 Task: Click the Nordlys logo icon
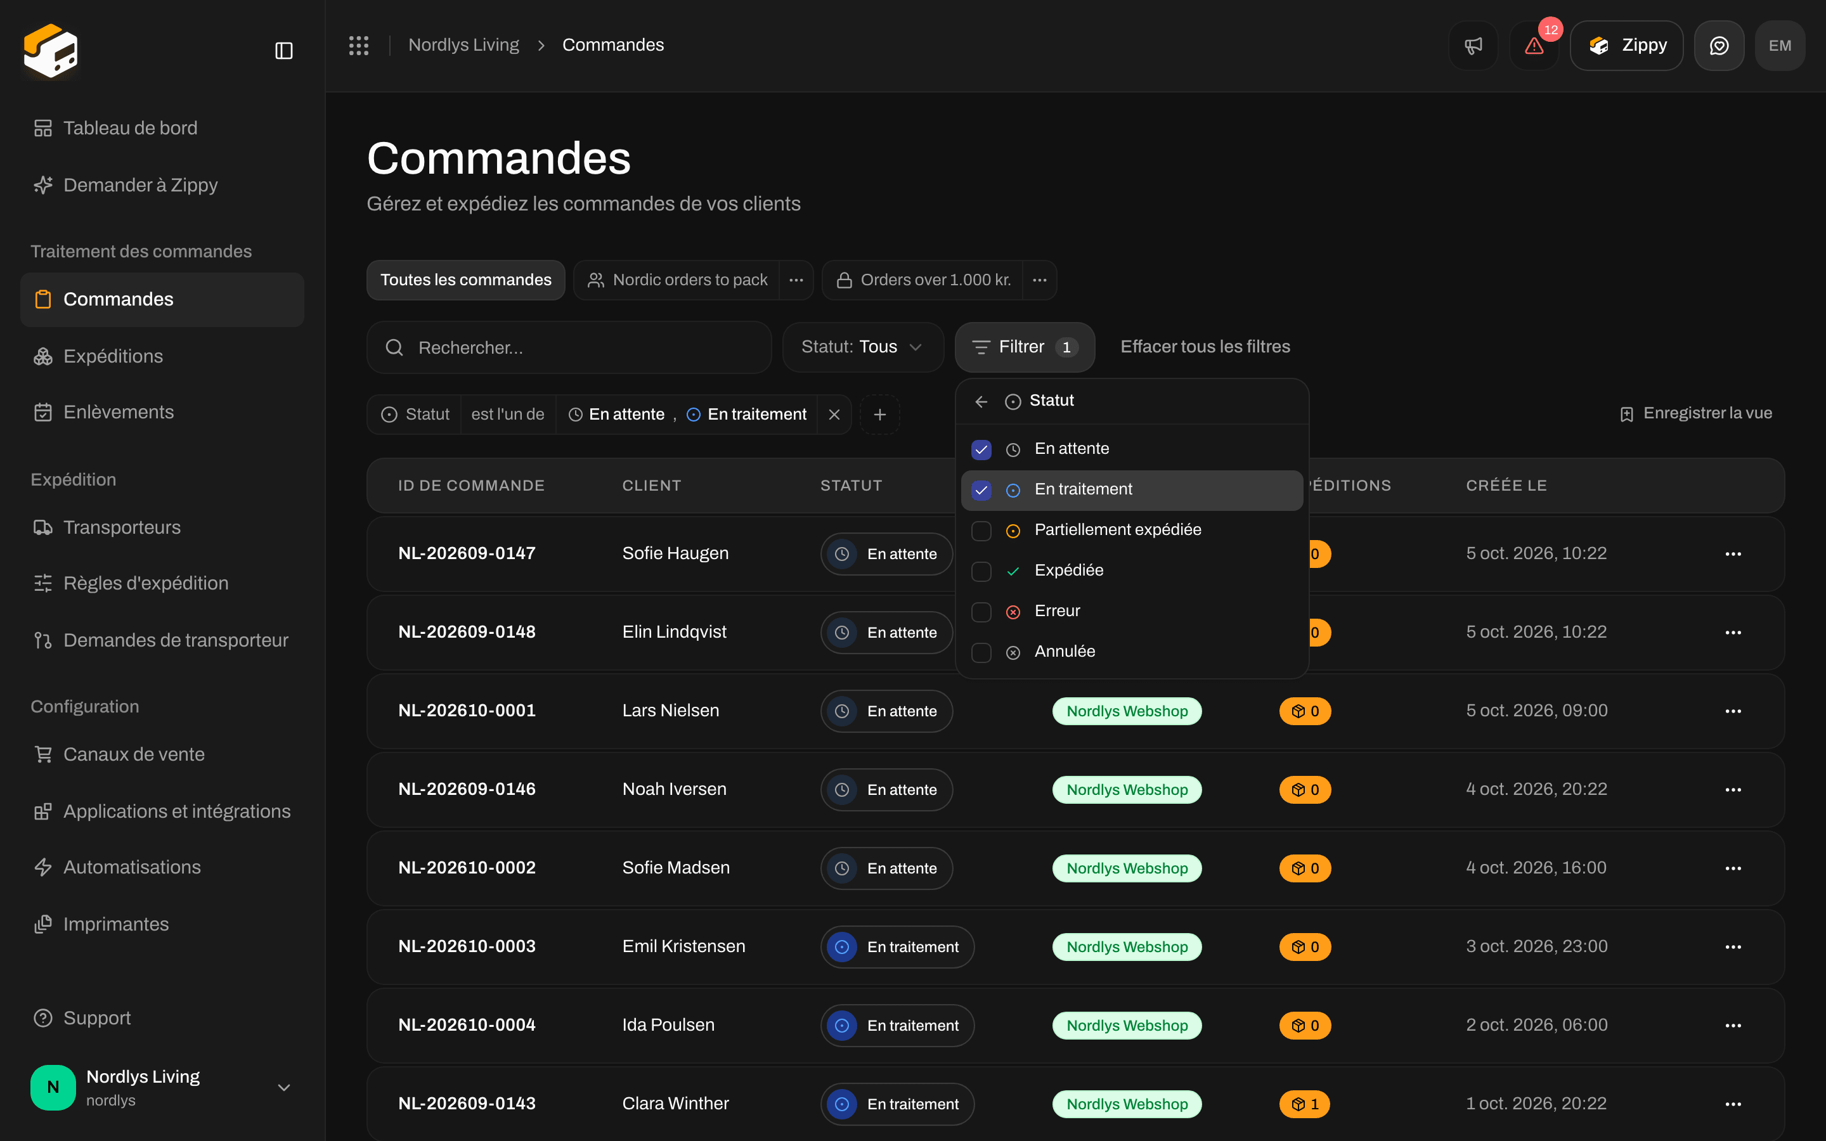(x=51, y=51)
